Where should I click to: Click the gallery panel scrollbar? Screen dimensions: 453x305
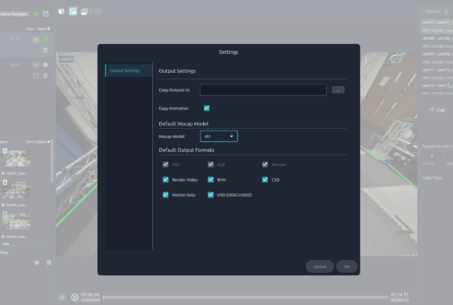click(52, 162)
